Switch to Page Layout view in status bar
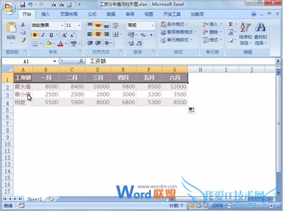This screenshot has width=283, height=211. [x=199, y=206]
